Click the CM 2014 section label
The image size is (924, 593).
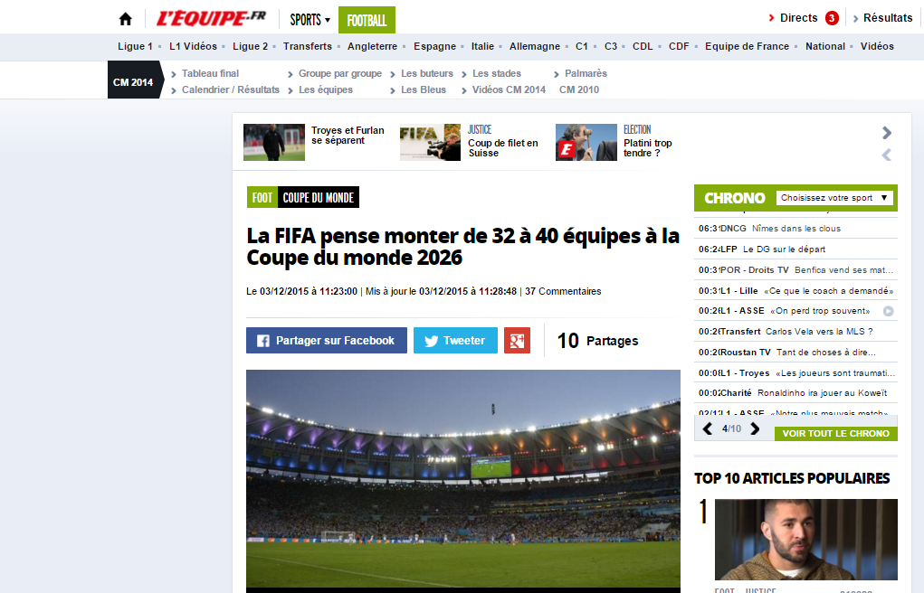134,82
